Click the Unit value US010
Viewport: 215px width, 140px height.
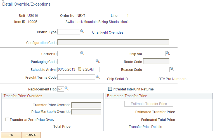(x=33, y=16)
